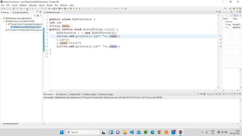
Task: Click the Skip All Breakpoints toolbar icon
Action: pyautogui.click(x=17, y=9)
